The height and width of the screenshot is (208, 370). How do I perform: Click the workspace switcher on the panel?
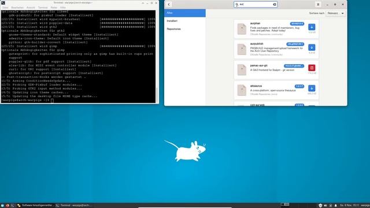tap(285, 204)
